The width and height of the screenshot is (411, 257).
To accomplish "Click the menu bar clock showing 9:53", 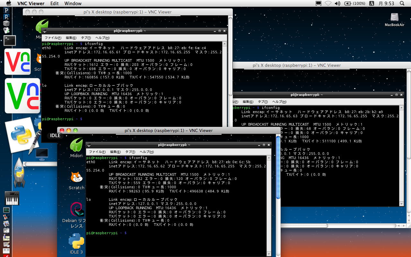I will (x=386, y=4).
